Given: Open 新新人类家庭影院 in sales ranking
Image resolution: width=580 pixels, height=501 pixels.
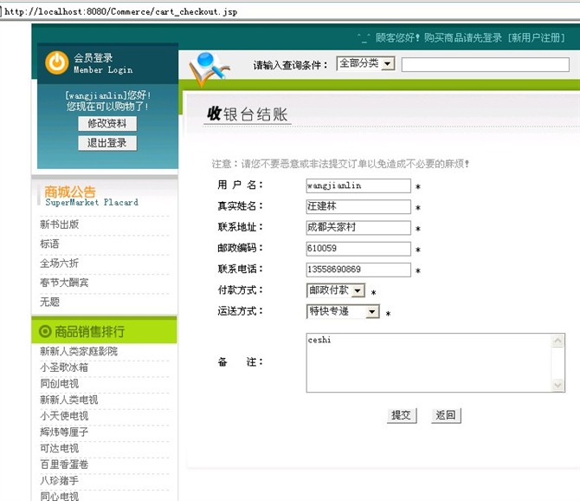Looking at the screenshot, I should point(79,351).
